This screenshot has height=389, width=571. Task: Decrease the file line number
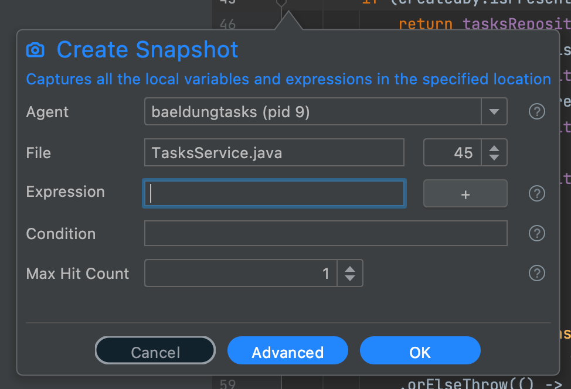click(494, 157)
